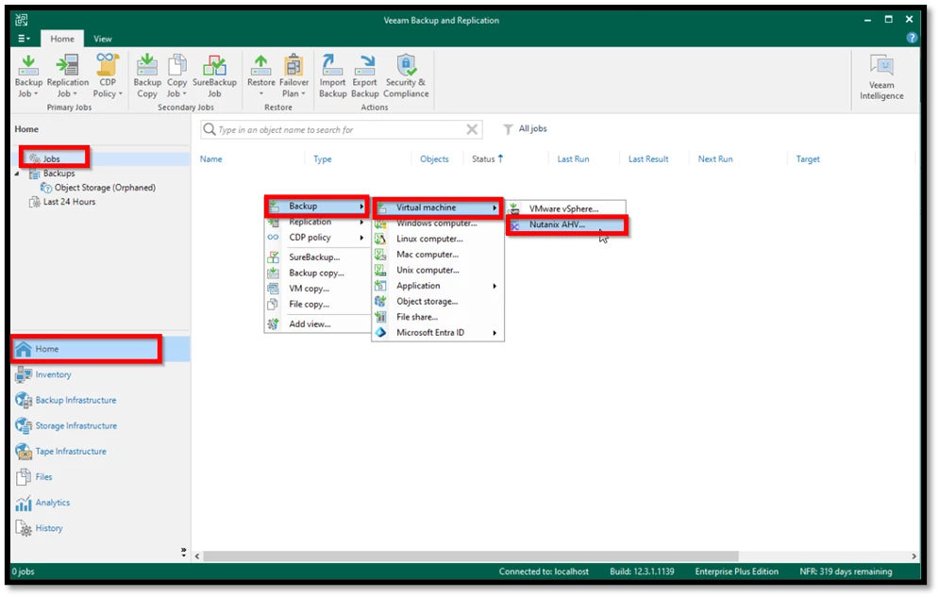
Task: Sort by the Name column header
Action: [210, 159]
